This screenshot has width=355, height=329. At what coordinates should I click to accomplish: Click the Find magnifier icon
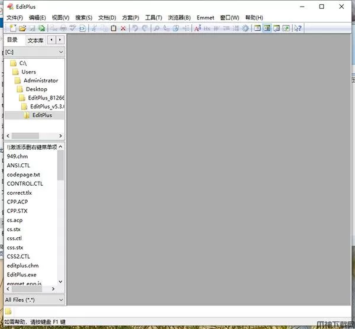[x=156, y=28]
